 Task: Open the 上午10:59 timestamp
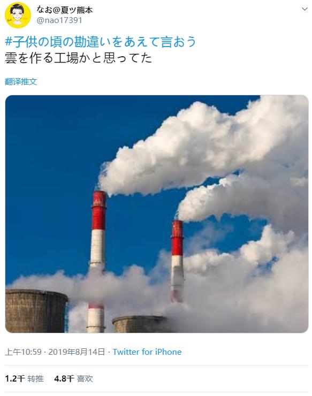(23, 352)
